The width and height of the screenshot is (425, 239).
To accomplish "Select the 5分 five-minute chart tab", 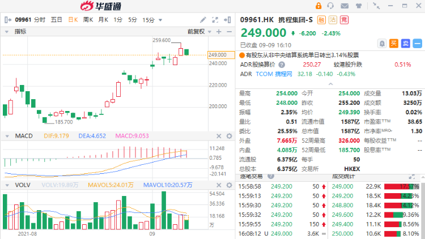I will pos(133,20).
